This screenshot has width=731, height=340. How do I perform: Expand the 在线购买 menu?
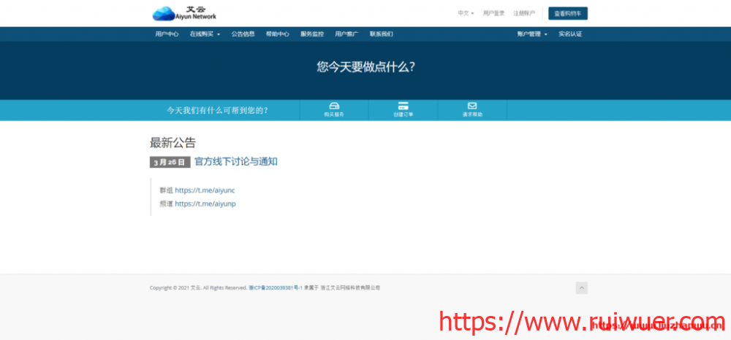205,34
